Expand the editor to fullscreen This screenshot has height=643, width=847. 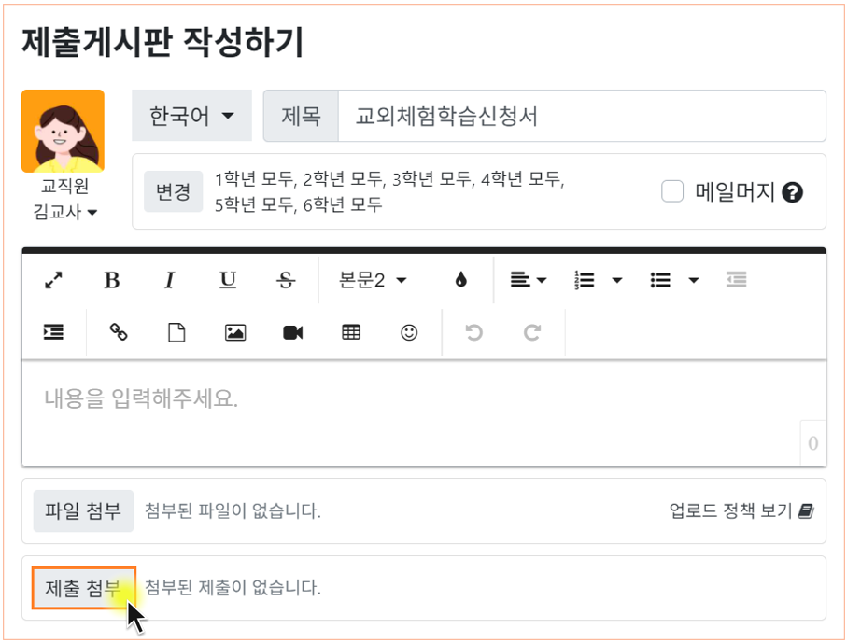point(53,280)
